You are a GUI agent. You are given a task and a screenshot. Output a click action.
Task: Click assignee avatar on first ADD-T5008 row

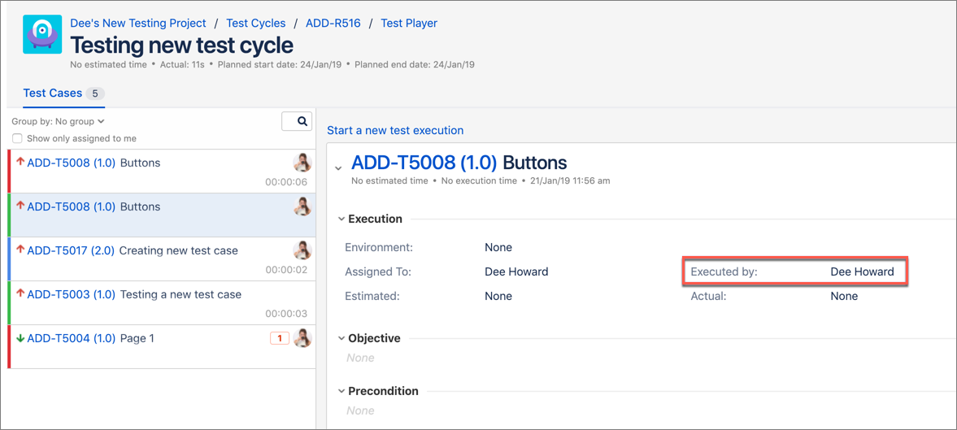pos(302,163)
